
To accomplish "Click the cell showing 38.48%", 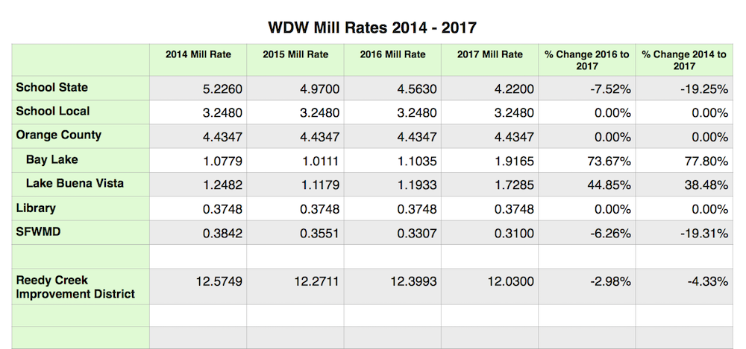I will (x=684, y=185).
